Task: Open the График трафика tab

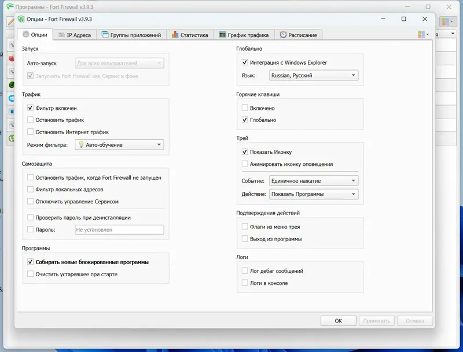Action: [x=244, y=35]
